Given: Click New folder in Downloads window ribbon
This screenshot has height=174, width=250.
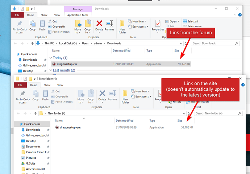Looking at the screenshot, I should tap(122, 27).
